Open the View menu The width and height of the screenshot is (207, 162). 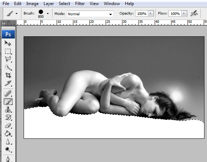(94, 4)
